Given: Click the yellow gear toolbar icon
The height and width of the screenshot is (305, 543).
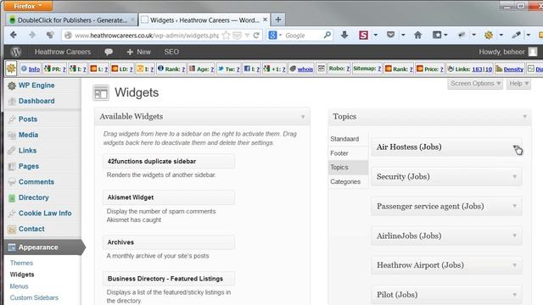Looking at the screenshot, I should coord(489,35).
